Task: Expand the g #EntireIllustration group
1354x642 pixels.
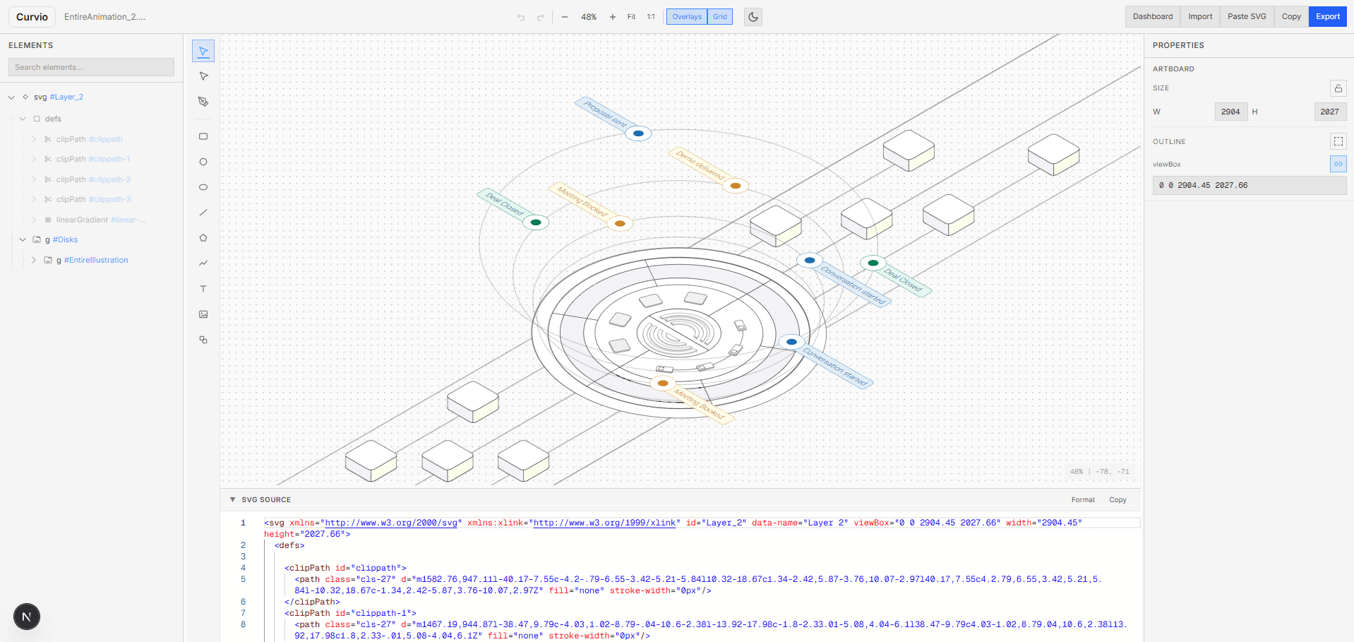Action: (x=34, y=260)
